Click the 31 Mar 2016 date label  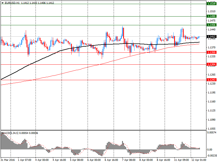pos(8,160)
